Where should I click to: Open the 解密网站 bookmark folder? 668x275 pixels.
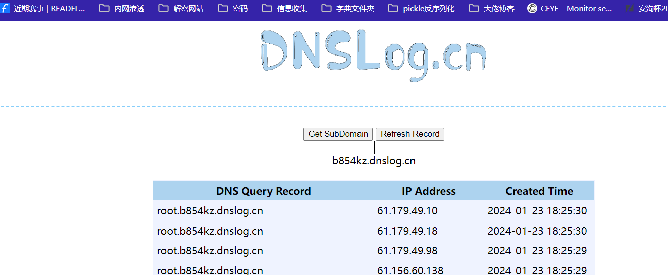pos(181,9)
